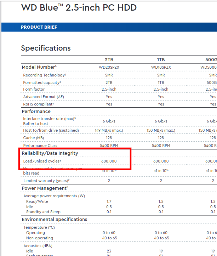
Task: Click the Read/Write power row label
Action: 37,201
